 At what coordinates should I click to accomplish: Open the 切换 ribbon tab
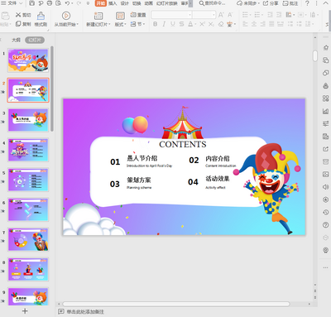pos(137,3)
